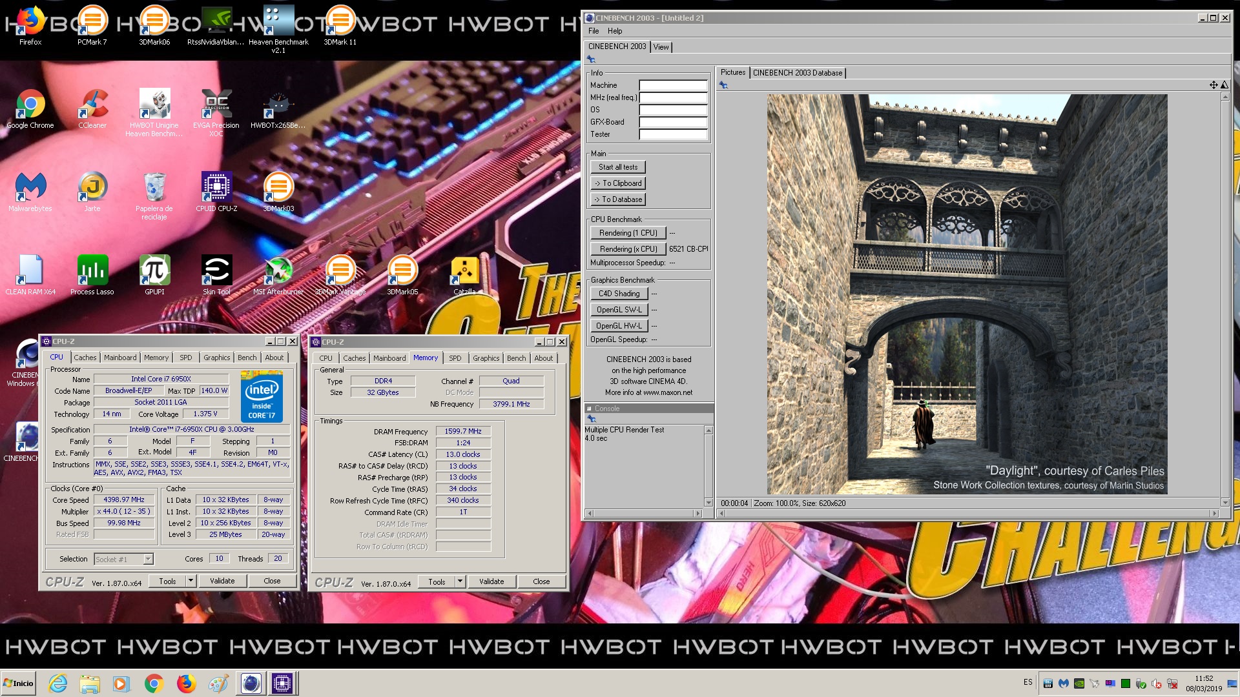Open the Firefox desktop shortcut
This screenshot has width=1240, height=697.
coord(30,26)
